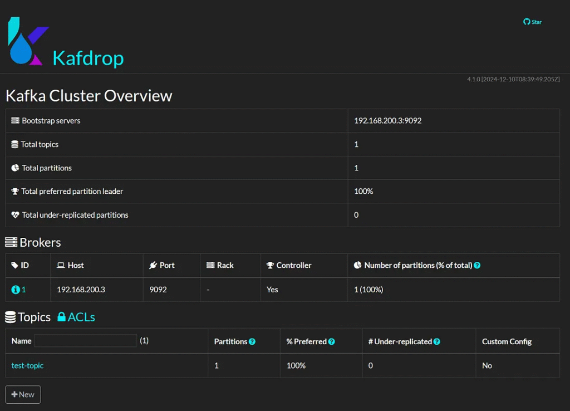Click the Controller value Yes cell
This screenshot has height=411, width=570.
pyautogui.click(x=272, y=290)
